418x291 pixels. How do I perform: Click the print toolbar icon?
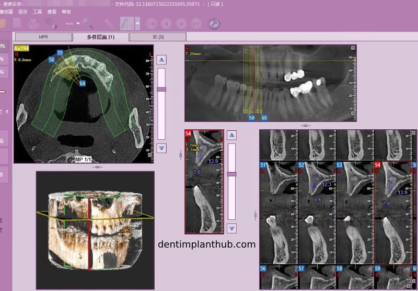pyautogui.click(x=33, y=24)
